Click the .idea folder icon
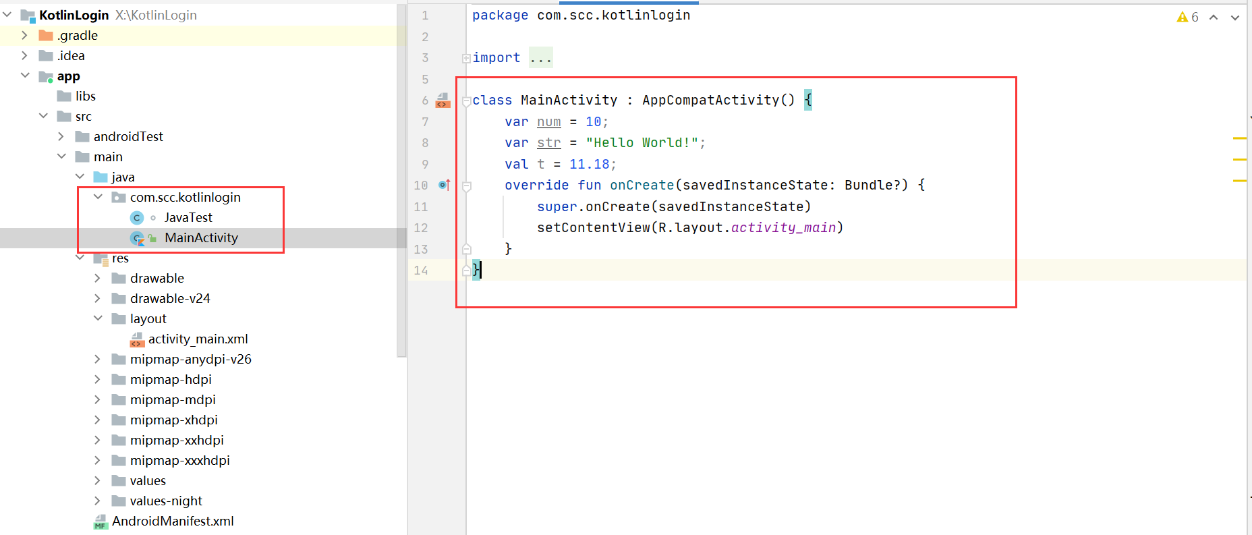Image resolution: width=1252 pixels, height=535 pixels. pos(46,55)
